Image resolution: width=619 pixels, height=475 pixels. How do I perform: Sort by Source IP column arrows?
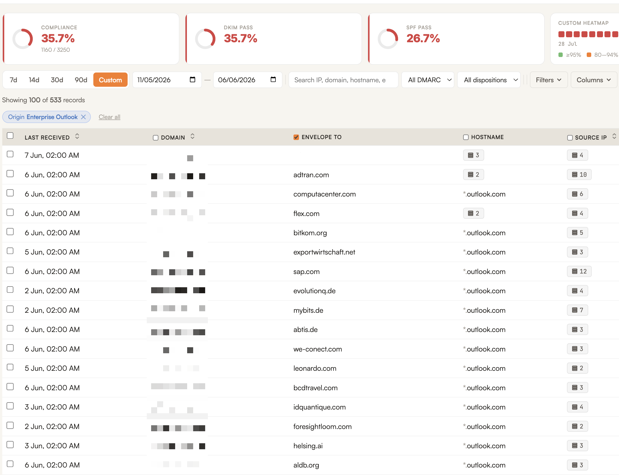pyautogui.click(x=614, y=136)
